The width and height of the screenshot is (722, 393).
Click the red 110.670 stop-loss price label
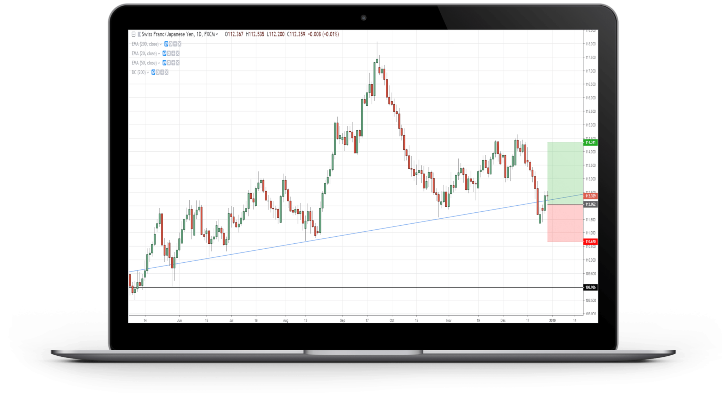(x=590, y=242)
